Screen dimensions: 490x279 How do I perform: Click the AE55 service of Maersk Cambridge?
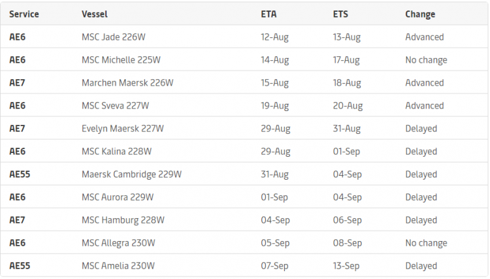20,174
